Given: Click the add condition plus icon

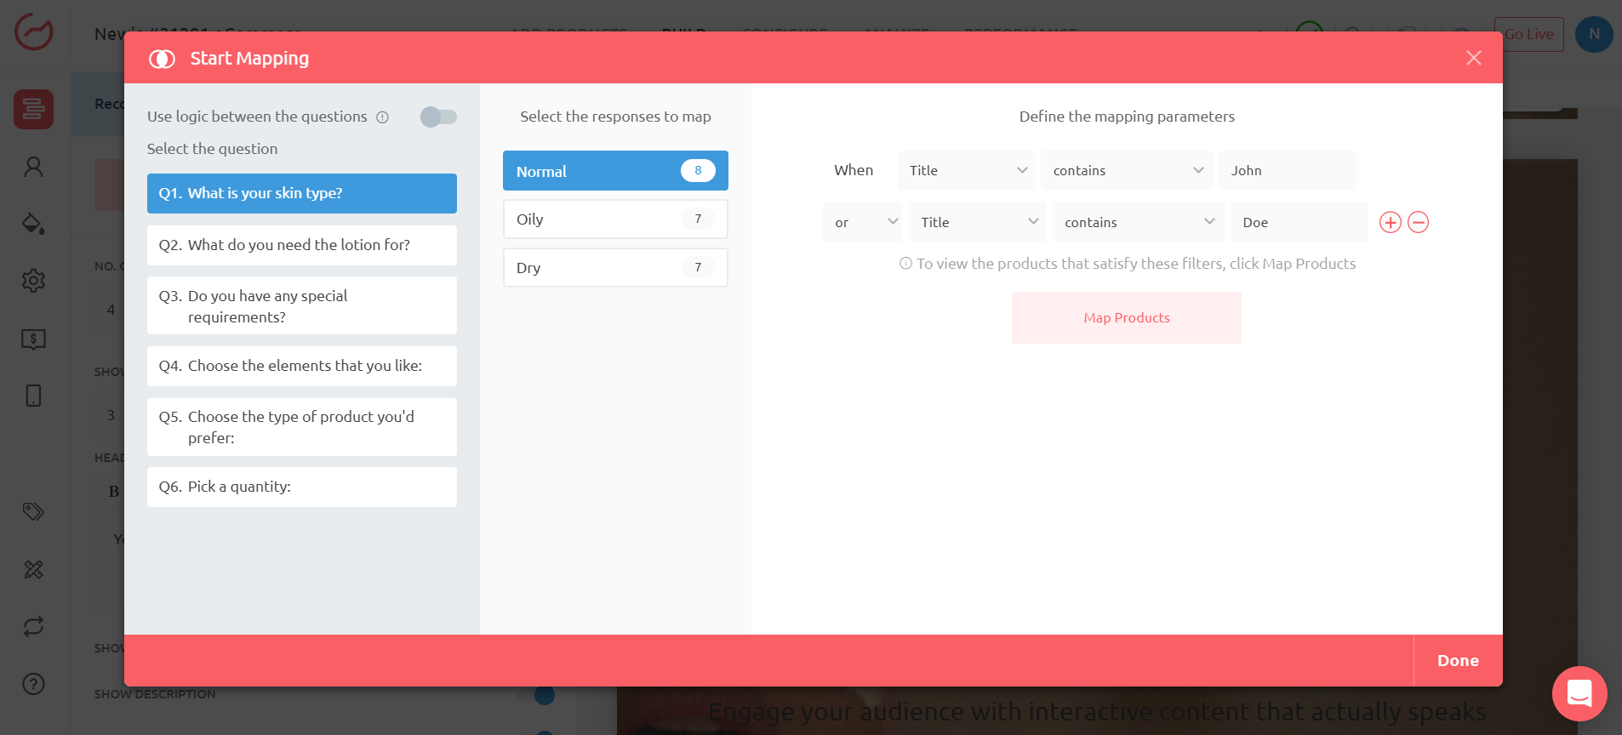Looking at the screenshot, I should click(1390, 223).
